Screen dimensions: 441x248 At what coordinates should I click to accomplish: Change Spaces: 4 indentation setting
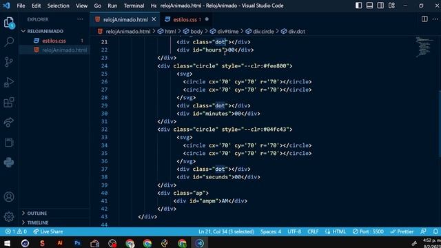271,231
